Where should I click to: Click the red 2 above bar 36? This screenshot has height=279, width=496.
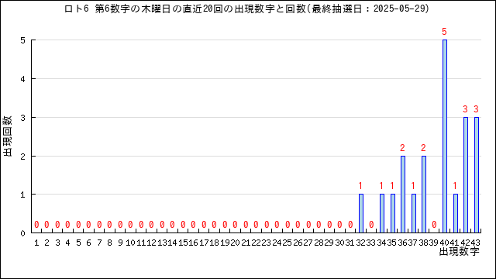pyautogui.click(x=402, y=148)
